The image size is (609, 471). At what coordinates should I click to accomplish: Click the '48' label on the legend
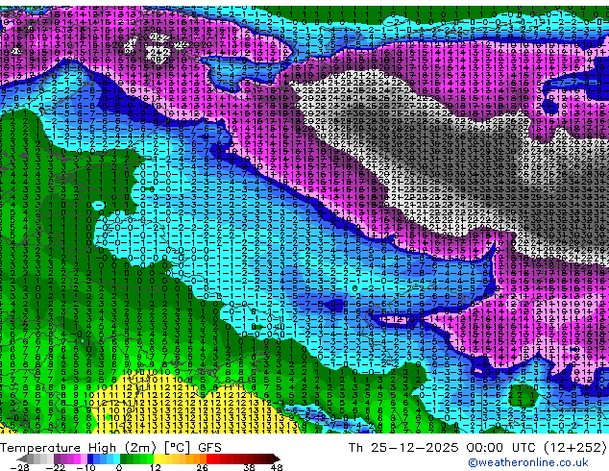tap(277, 467)
